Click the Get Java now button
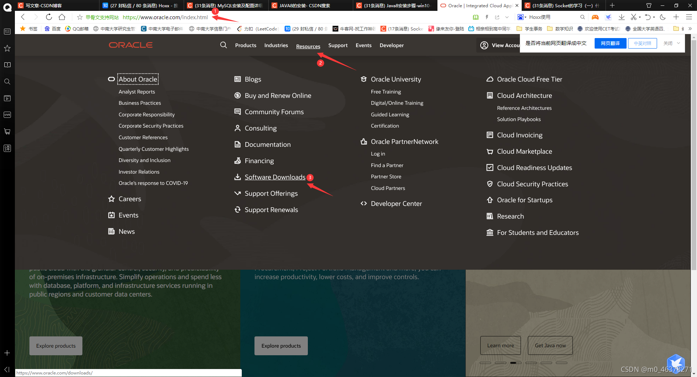This screenshot has height=377, width=697. 550,345
